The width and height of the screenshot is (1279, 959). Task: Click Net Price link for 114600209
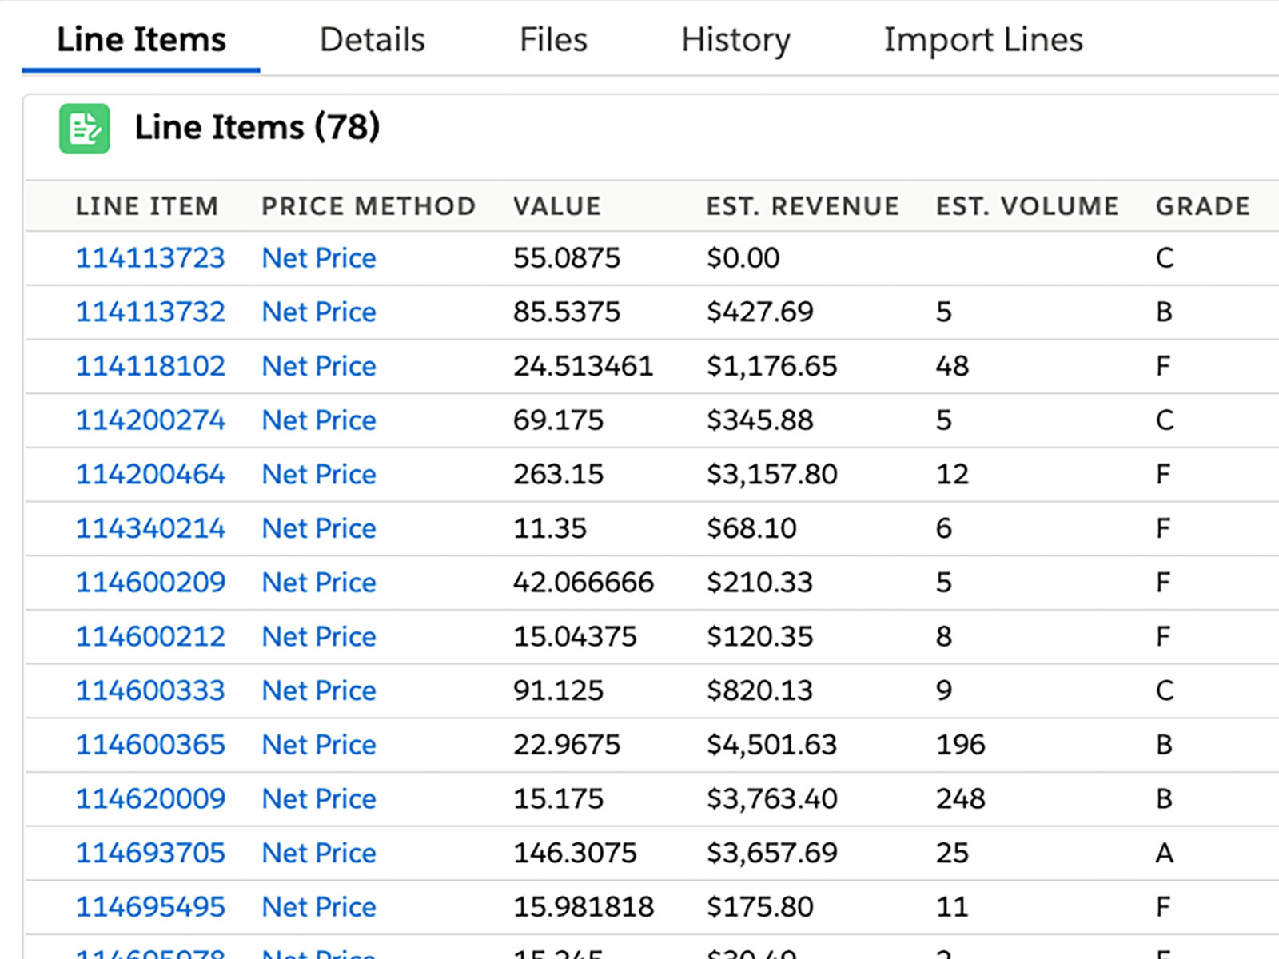(319, 583)
